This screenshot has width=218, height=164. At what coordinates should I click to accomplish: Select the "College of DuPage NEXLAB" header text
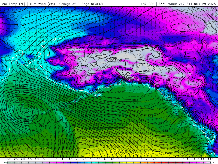point(81,4)
